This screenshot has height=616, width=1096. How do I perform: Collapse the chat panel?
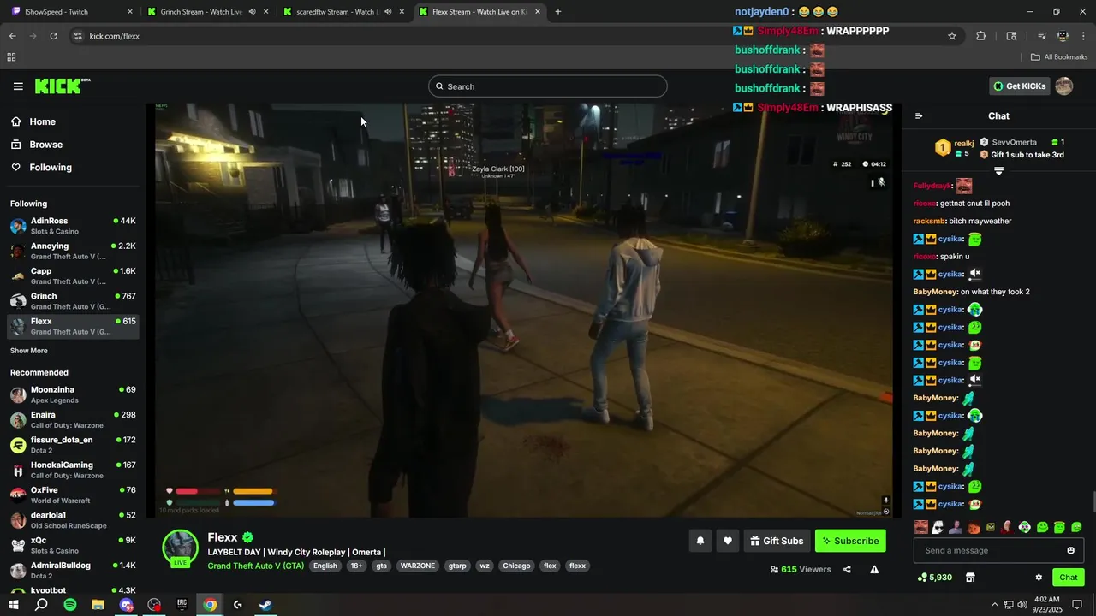(x=919, y=116)
